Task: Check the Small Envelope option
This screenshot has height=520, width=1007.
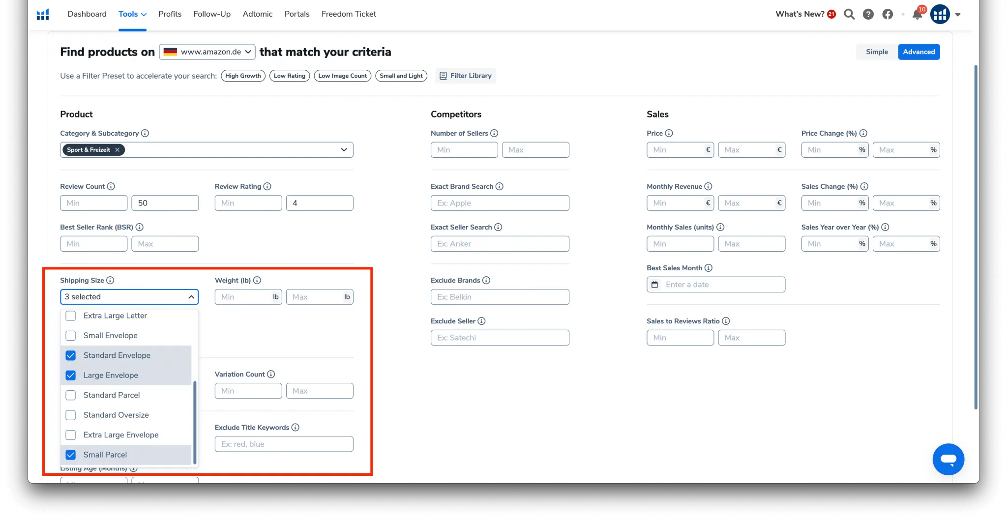Action: coord(71,336)
